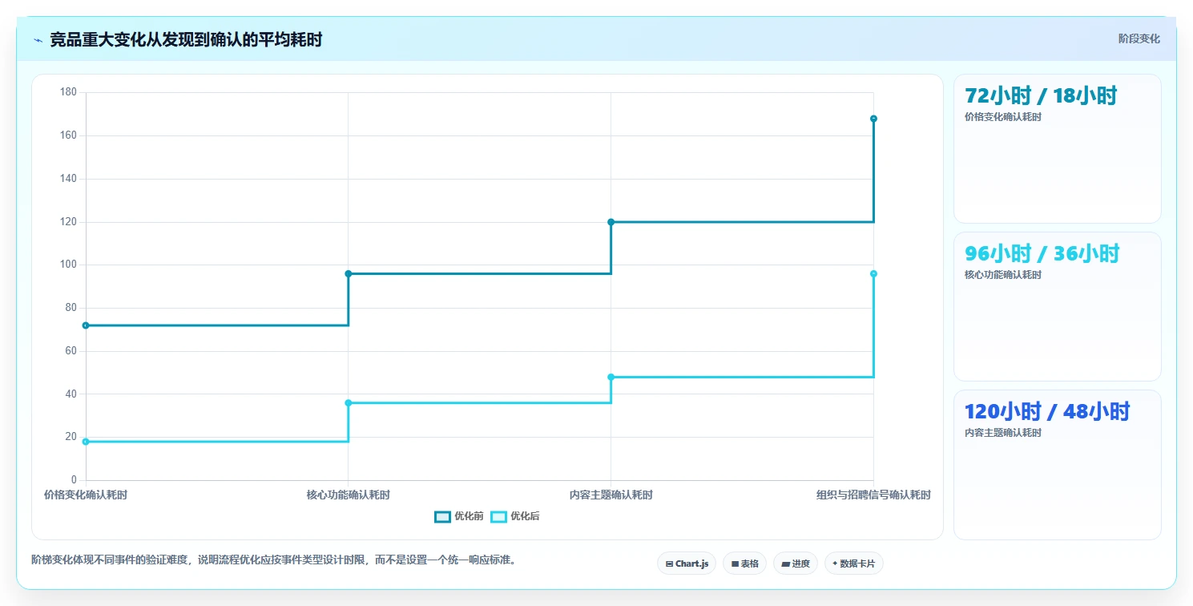The image size is (1193, 606).
Task: Click the 优化后 data point at 18
Action: pos(86,442)
